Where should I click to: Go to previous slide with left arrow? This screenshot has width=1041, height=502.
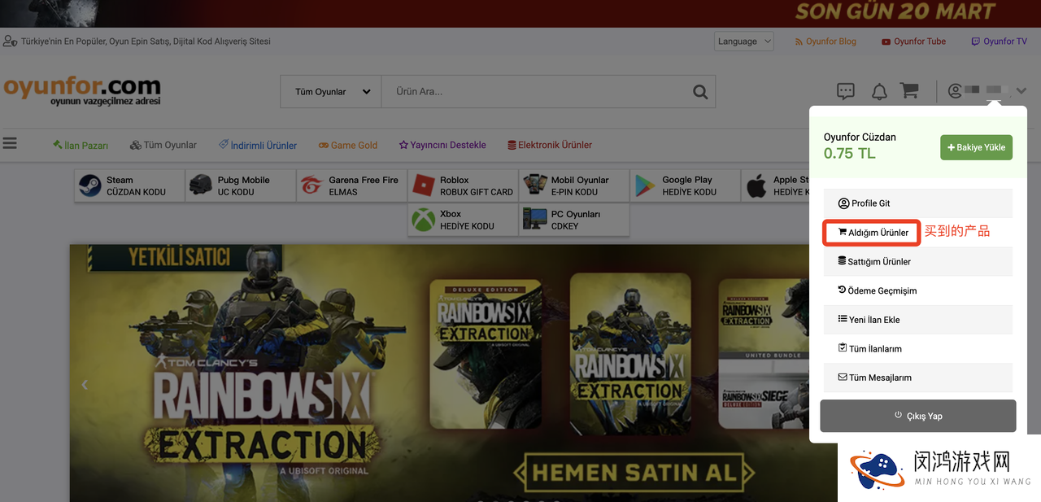click(85, 384)
